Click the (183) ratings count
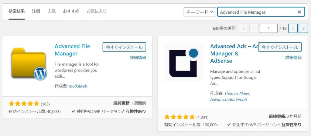Viewport: 311px width, 136px height. (45, 104)
